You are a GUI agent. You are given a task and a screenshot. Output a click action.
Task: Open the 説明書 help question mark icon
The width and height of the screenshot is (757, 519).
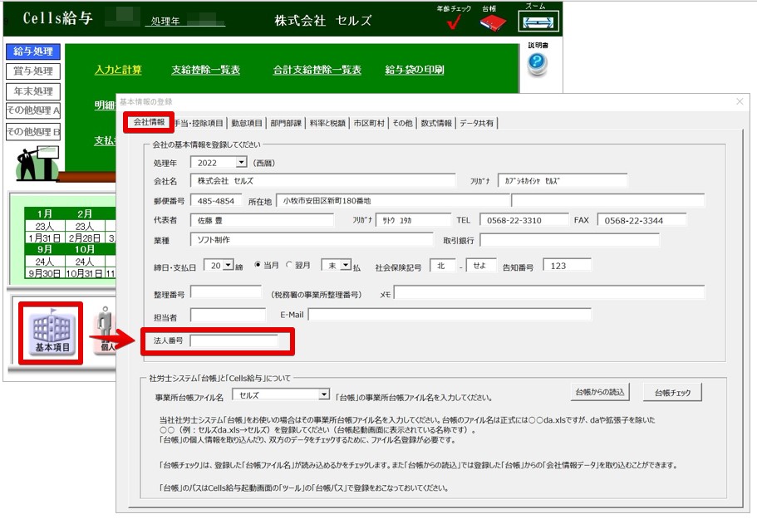[538, 64]
